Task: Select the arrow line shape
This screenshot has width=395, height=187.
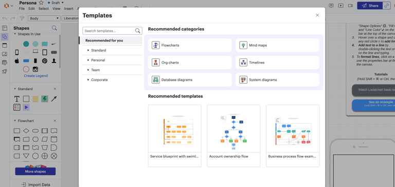Action: coord(54,99)
